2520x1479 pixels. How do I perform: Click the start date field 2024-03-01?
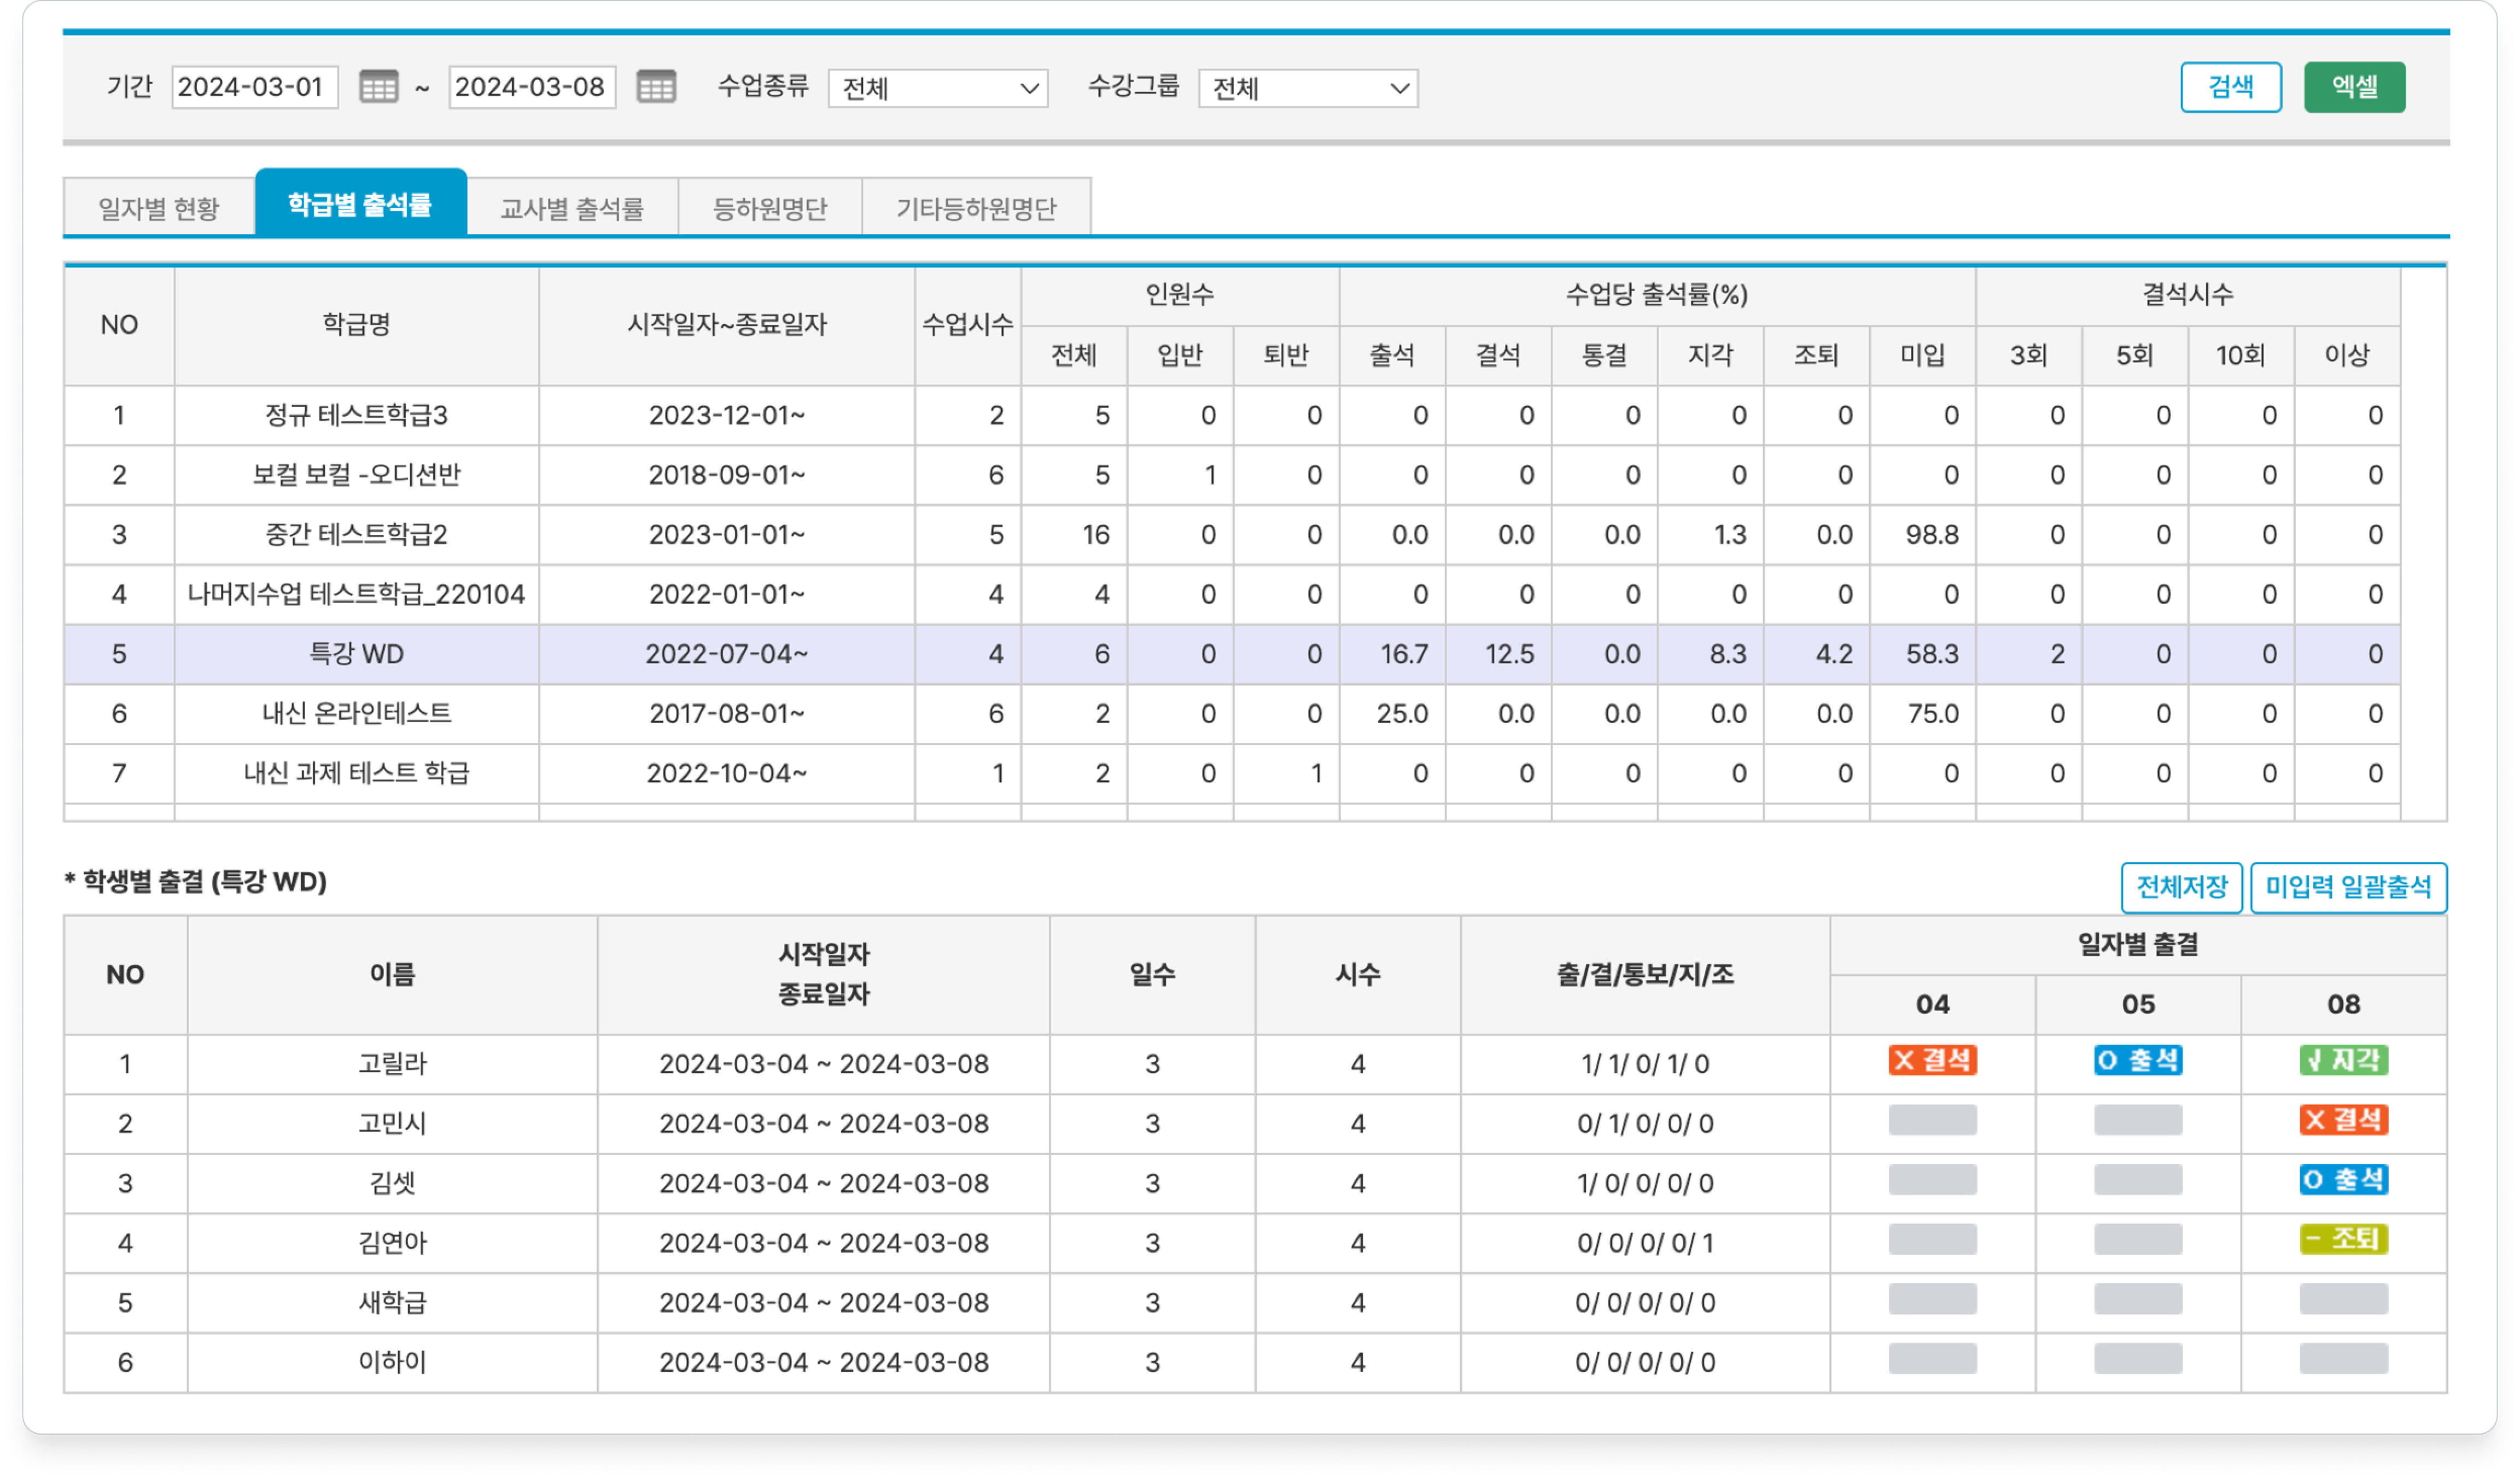click(254, 87)
